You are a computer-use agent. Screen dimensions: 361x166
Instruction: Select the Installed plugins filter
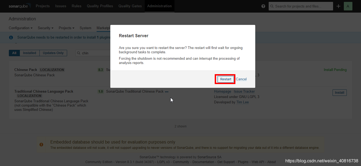pyautogui.click(x=30, y=53)
